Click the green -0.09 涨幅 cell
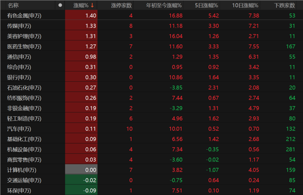The image size is (303, 195). click(x=81, y=190)
